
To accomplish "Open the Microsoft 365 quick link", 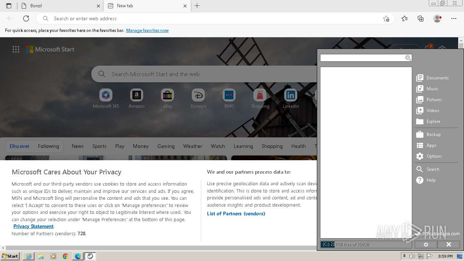I will 106,99.
